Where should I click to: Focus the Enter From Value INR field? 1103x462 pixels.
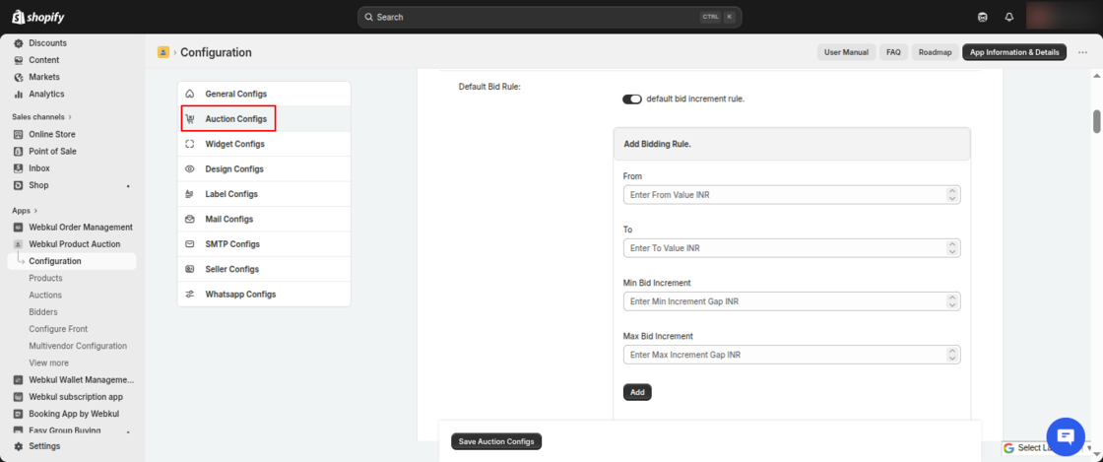(x=792, y=195)
